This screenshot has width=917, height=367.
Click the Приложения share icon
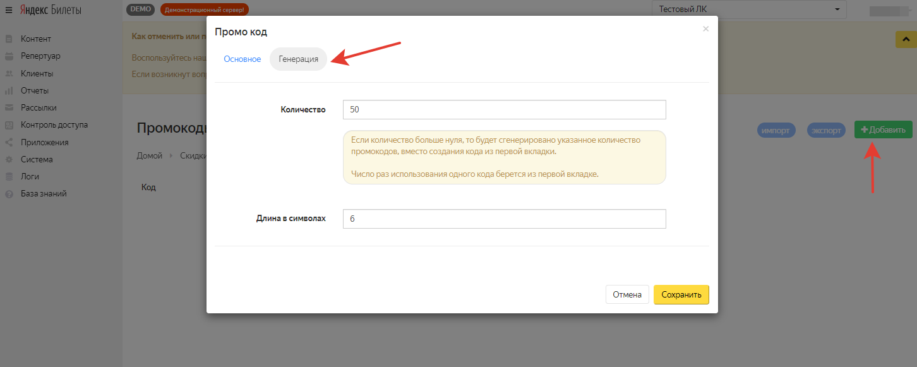point(9,143)
